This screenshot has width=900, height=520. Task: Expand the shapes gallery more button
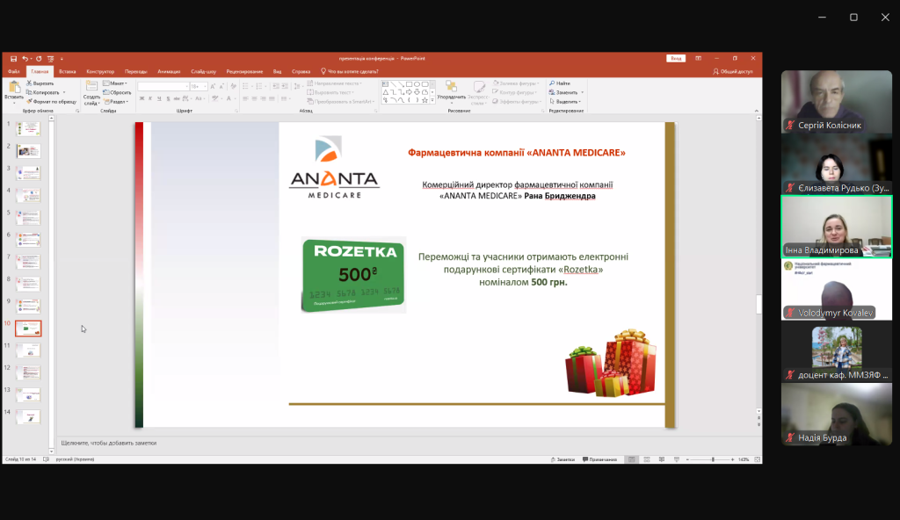[432, 100]
